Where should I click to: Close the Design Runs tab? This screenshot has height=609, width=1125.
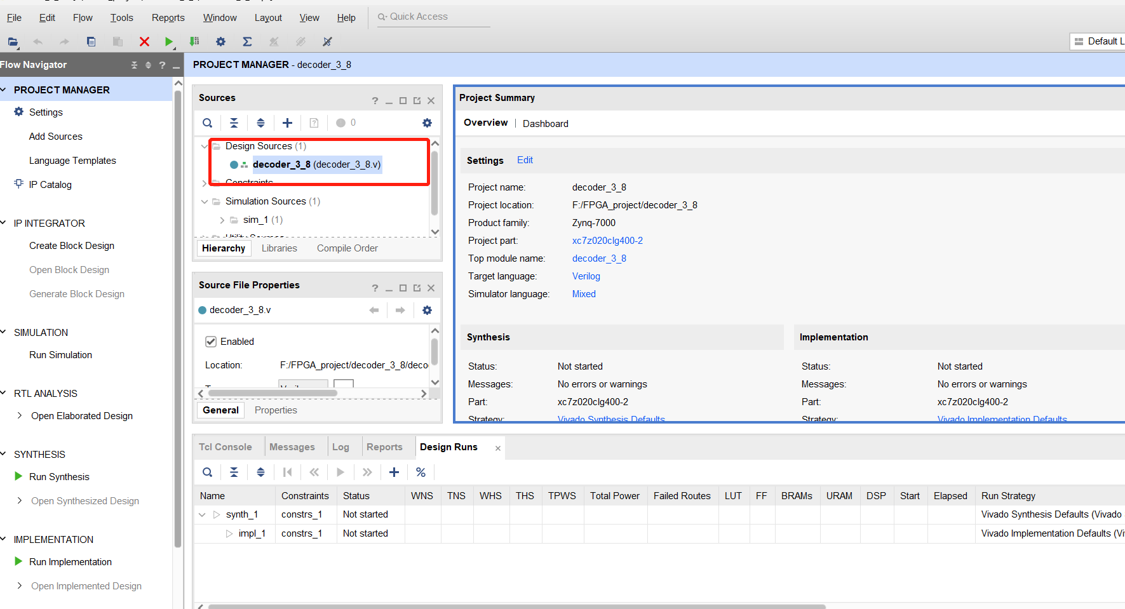pyautogui.click(x=498, y=448)
